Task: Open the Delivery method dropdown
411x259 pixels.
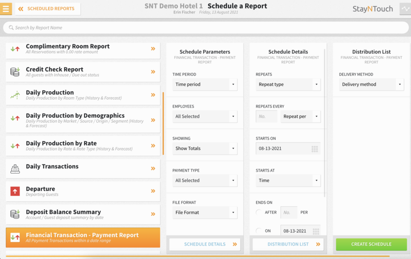Action: click(x=371, y=84)
